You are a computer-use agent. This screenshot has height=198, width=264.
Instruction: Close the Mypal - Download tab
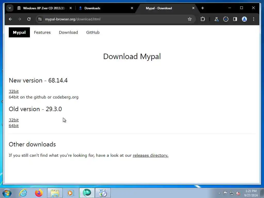click(x=193, y=8)
